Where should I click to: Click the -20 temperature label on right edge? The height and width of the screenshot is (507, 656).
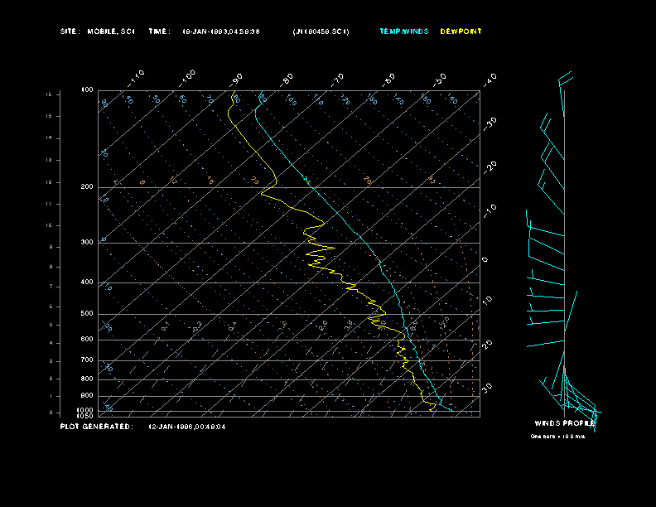490,167
